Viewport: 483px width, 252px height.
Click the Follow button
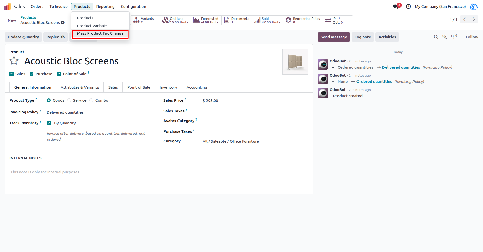(472, 37)
